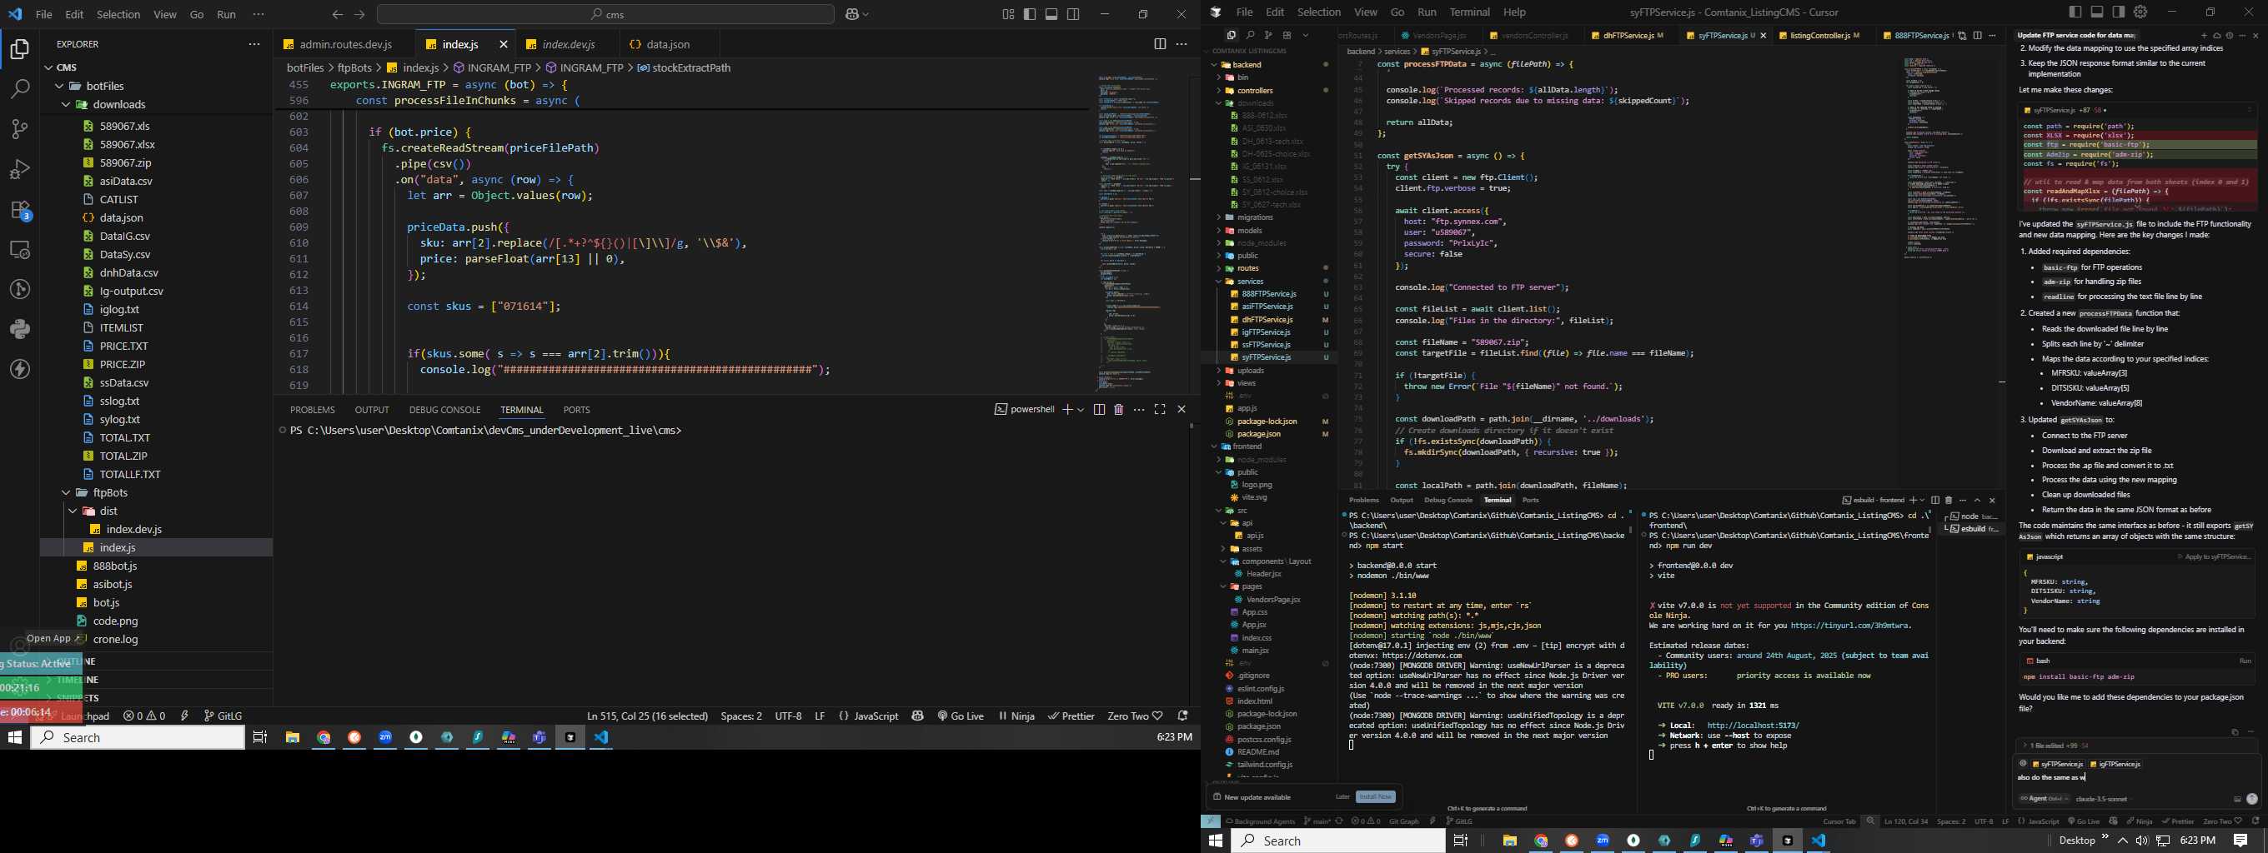Open Source Control in VS Code activity bar
The height and width of the screenshot is (853, 2268).
(x=19, y=129)
